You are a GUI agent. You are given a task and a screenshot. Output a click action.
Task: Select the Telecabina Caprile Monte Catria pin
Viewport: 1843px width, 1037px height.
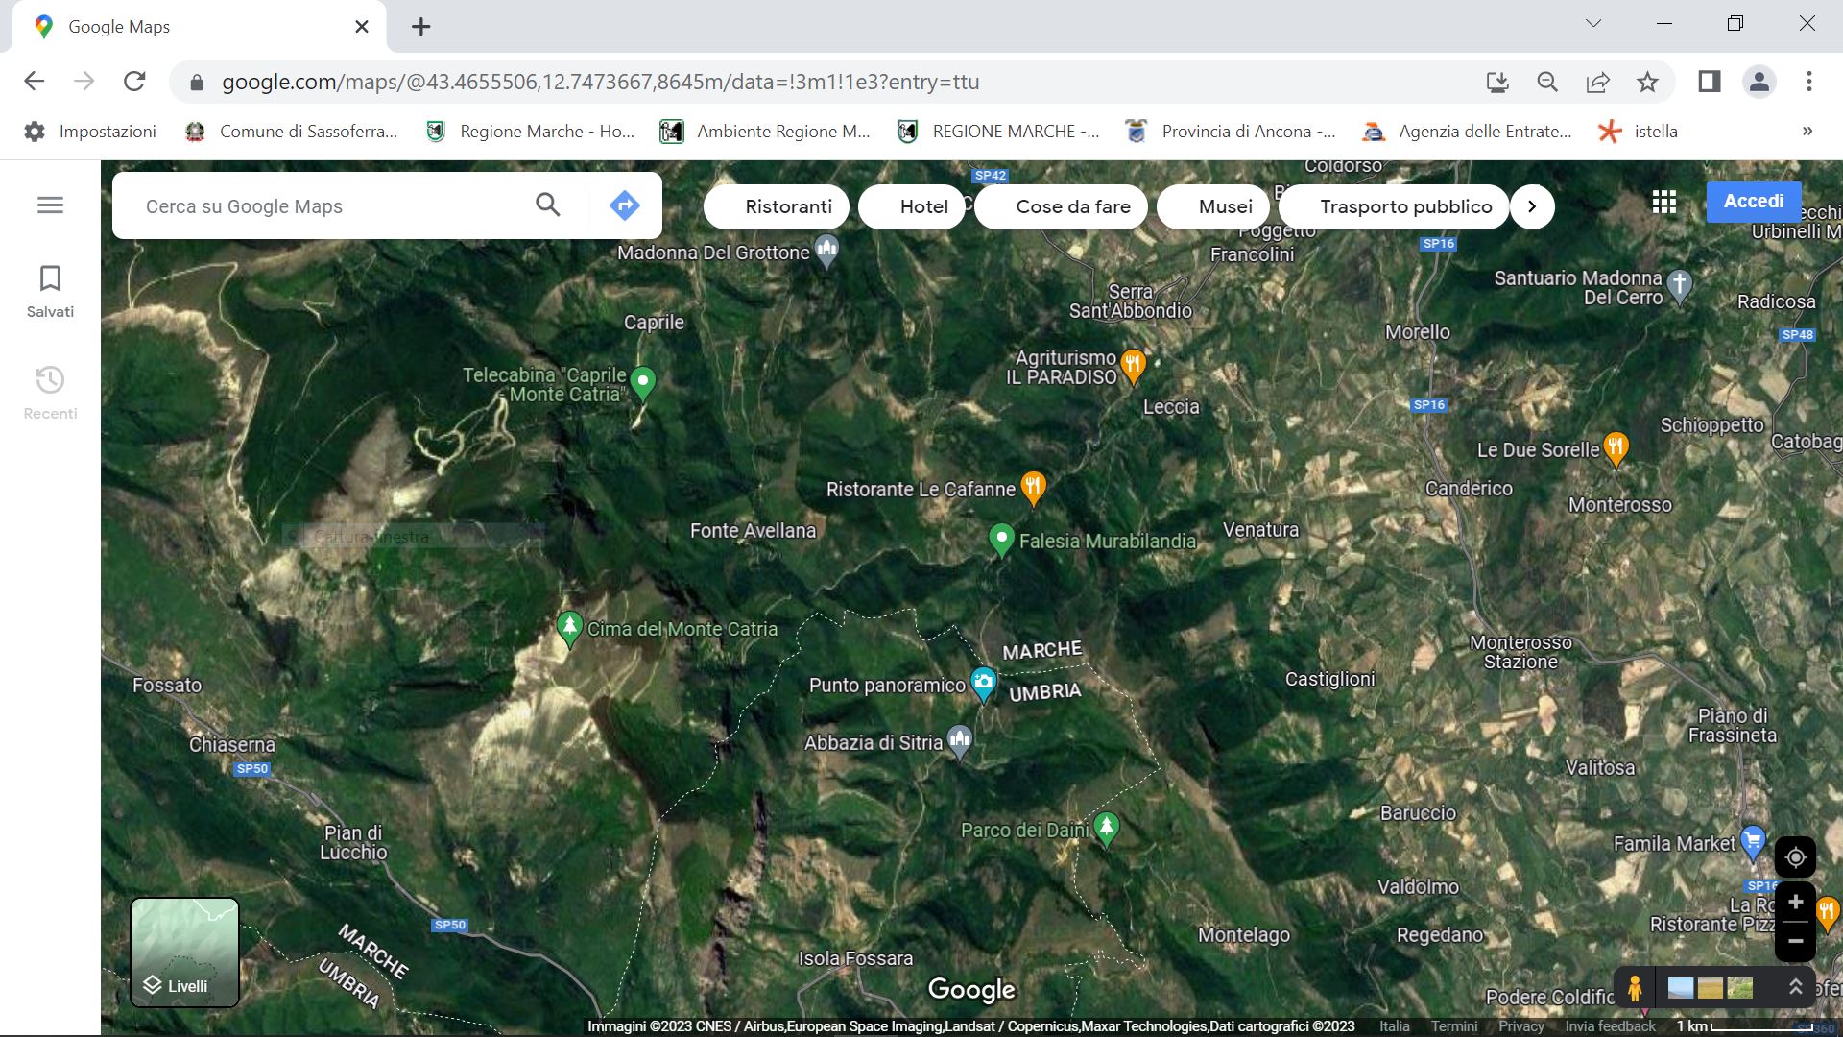643,383
